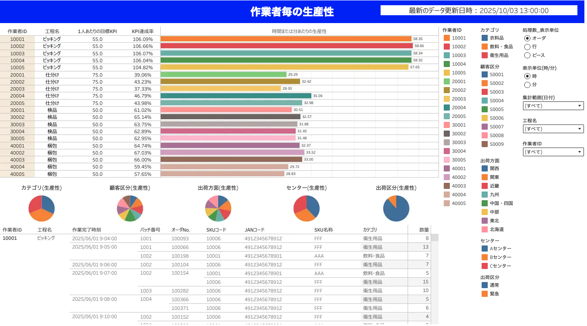The height and width of the screenshot is (326, 587).
Task: Select the productivity bar labeled 35.09
Action: pyautogui.click(x=236, y=96)
